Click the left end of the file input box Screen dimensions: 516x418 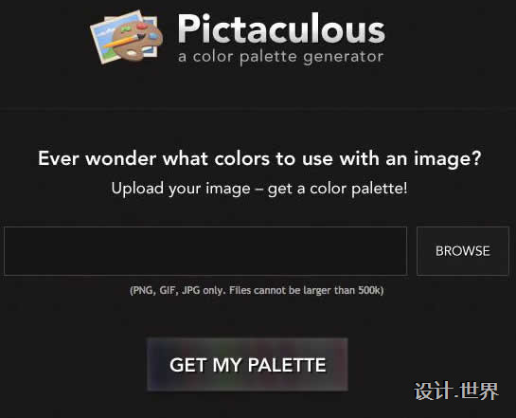point(20,251)
